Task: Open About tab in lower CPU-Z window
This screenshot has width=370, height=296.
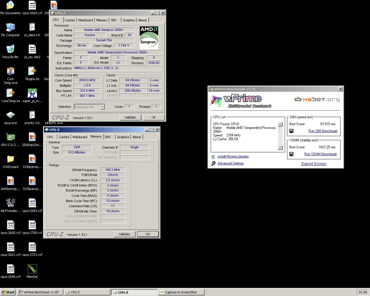Action: point(136,137)
